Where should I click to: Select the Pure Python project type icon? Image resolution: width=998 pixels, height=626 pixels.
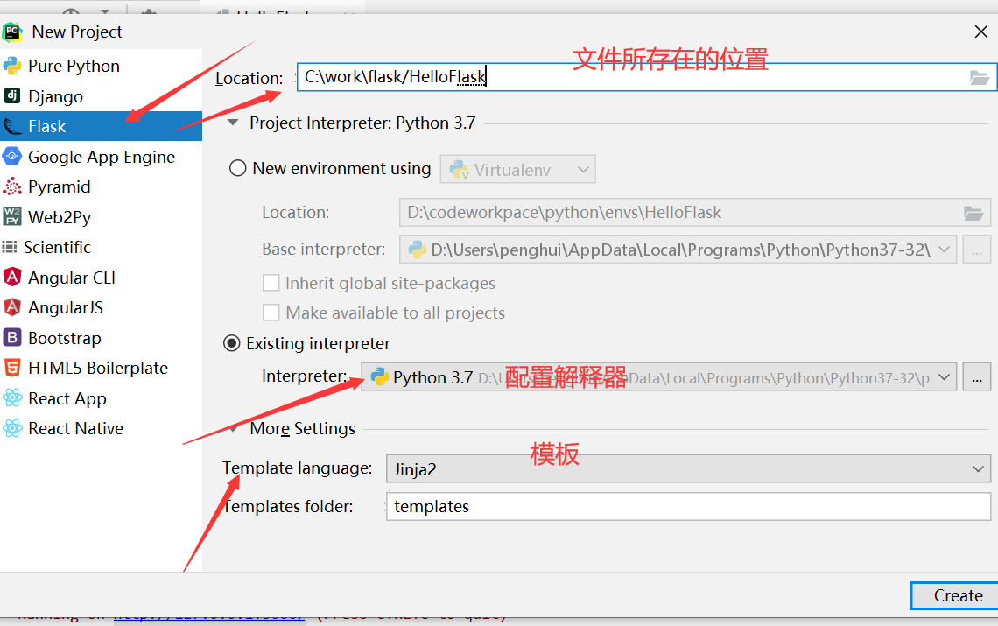[x=12, y=66]
